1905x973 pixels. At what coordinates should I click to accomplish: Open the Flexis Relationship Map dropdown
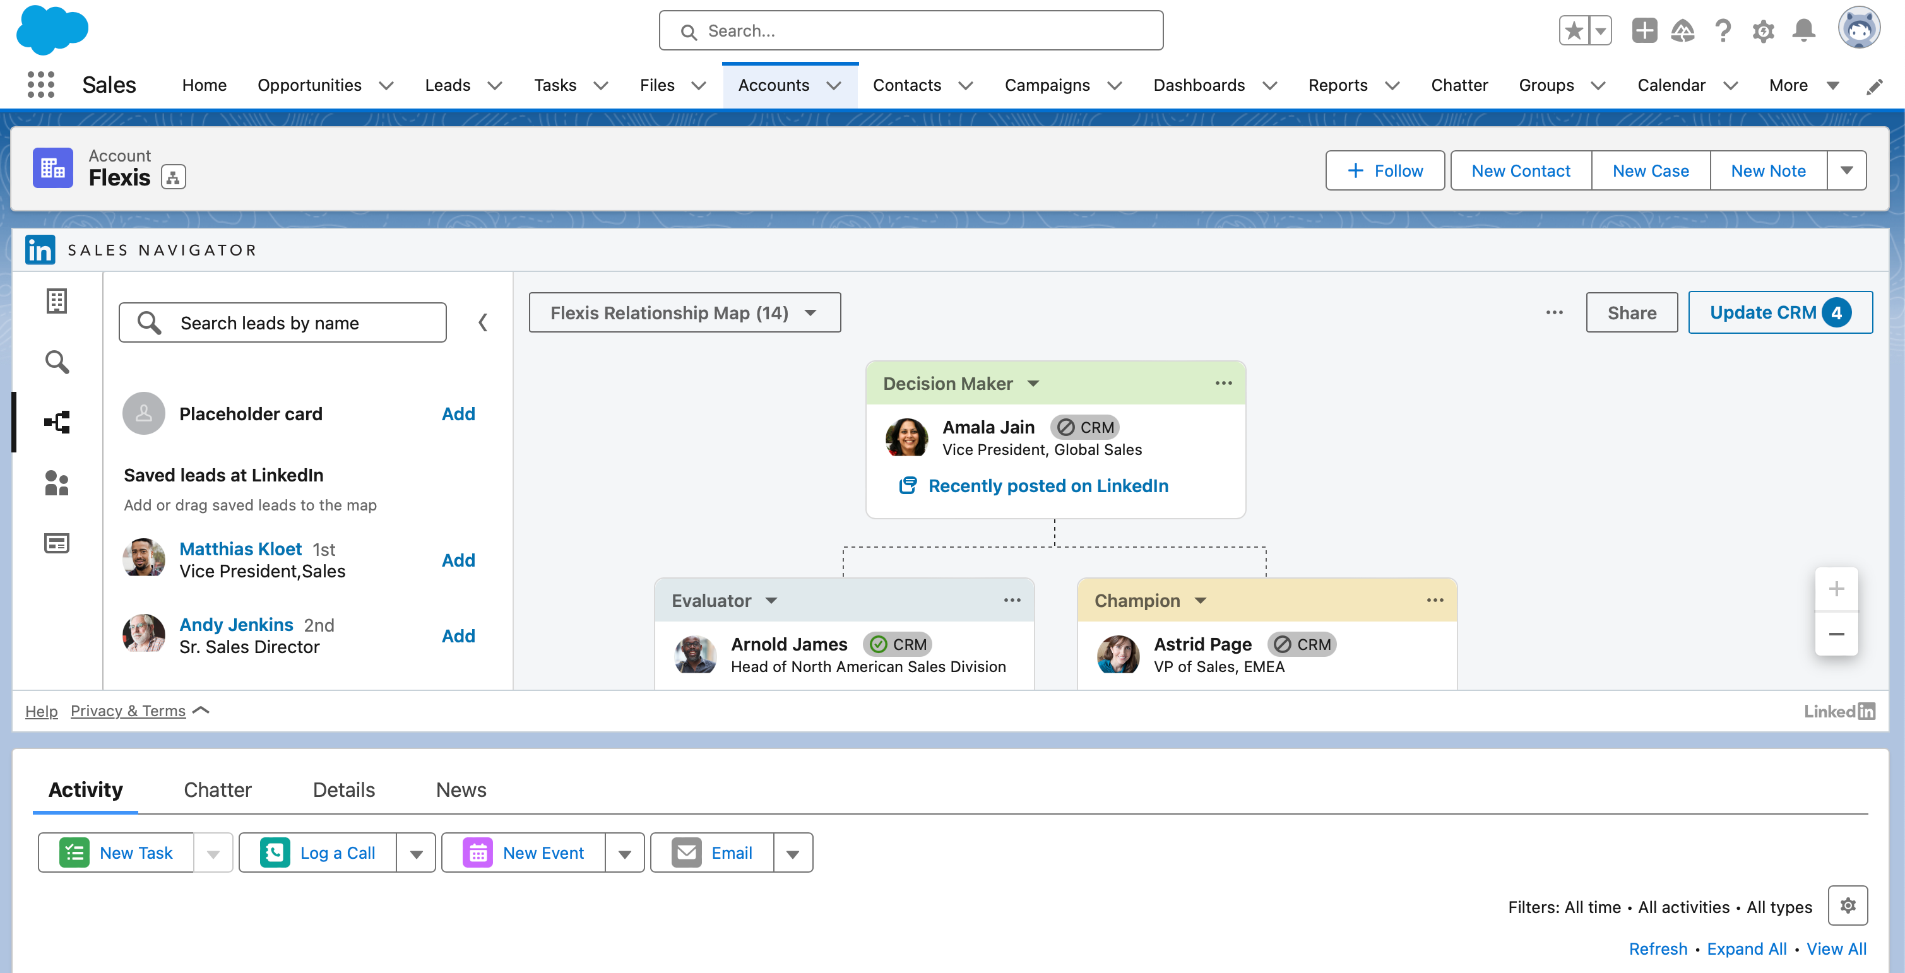(685, 313)
